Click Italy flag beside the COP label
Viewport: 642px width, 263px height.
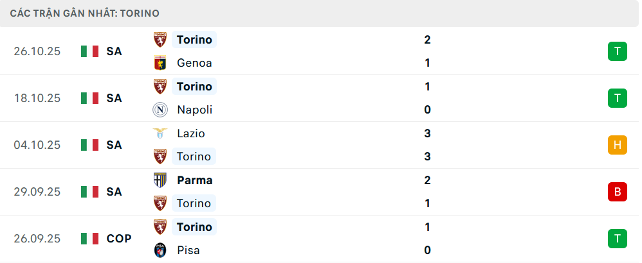(x=89, y=239)
